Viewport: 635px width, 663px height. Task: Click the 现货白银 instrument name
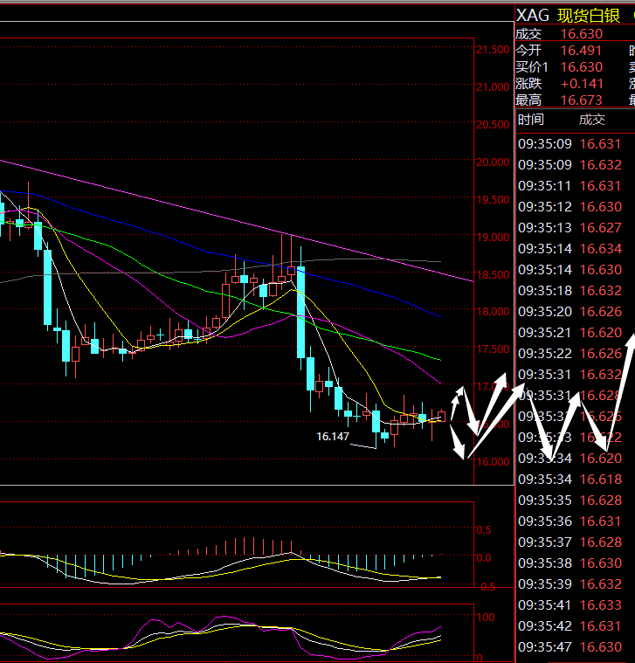[589, 16]
